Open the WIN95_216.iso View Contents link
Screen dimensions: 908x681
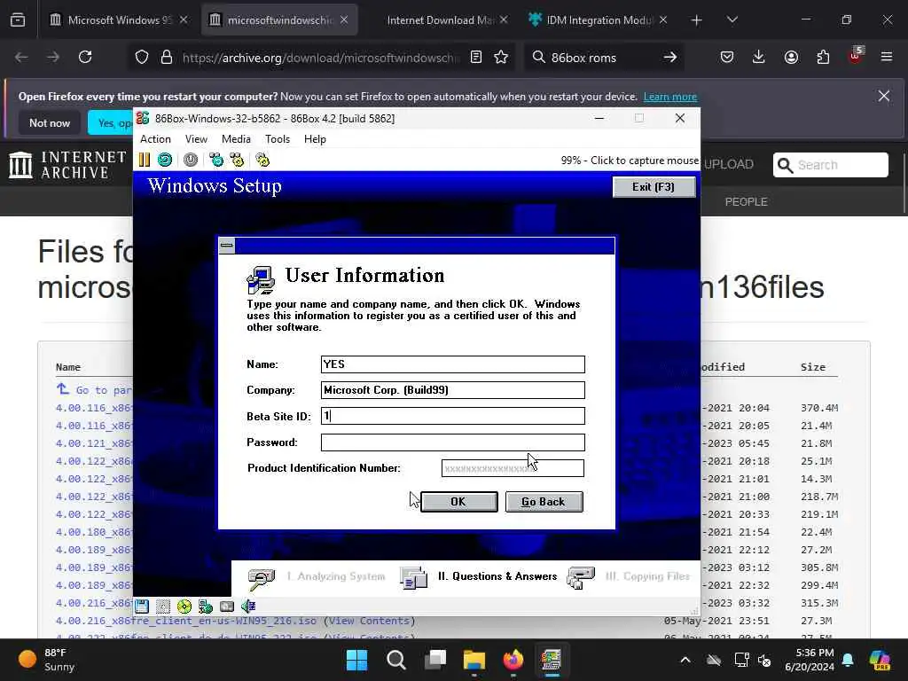[x=370, y=621]
